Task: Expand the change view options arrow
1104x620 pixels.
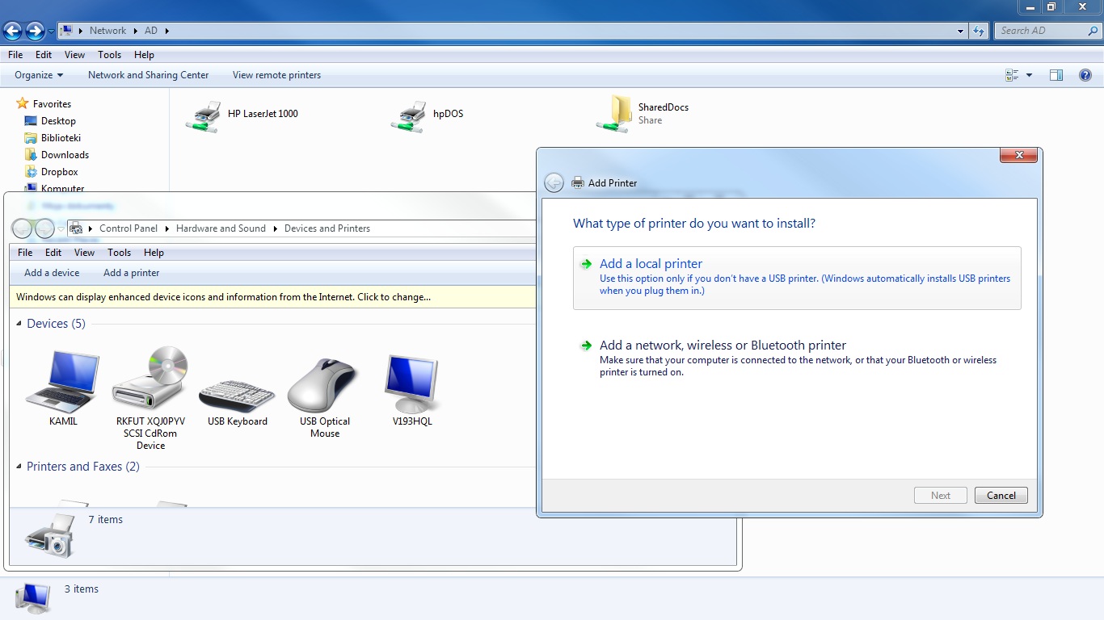Action: tap(1029, 75)
